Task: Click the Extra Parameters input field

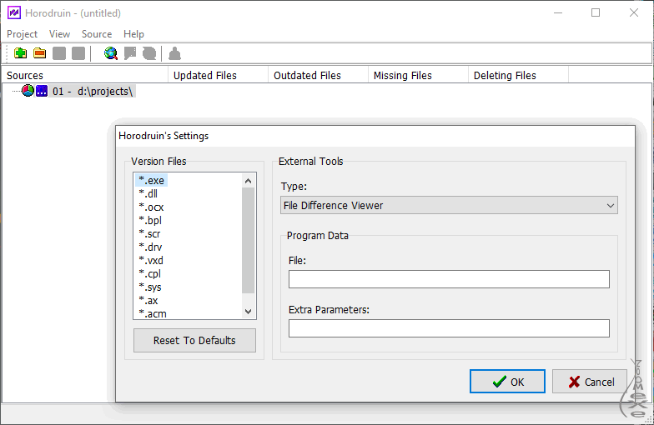Action: coord(449,327)
